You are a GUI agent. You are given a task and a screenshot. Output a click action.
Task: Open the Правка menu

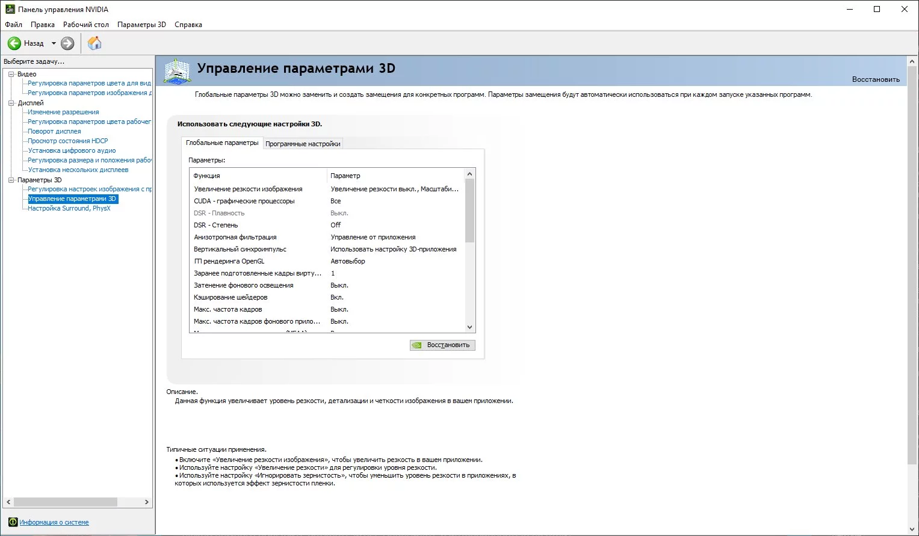[43, 25]
